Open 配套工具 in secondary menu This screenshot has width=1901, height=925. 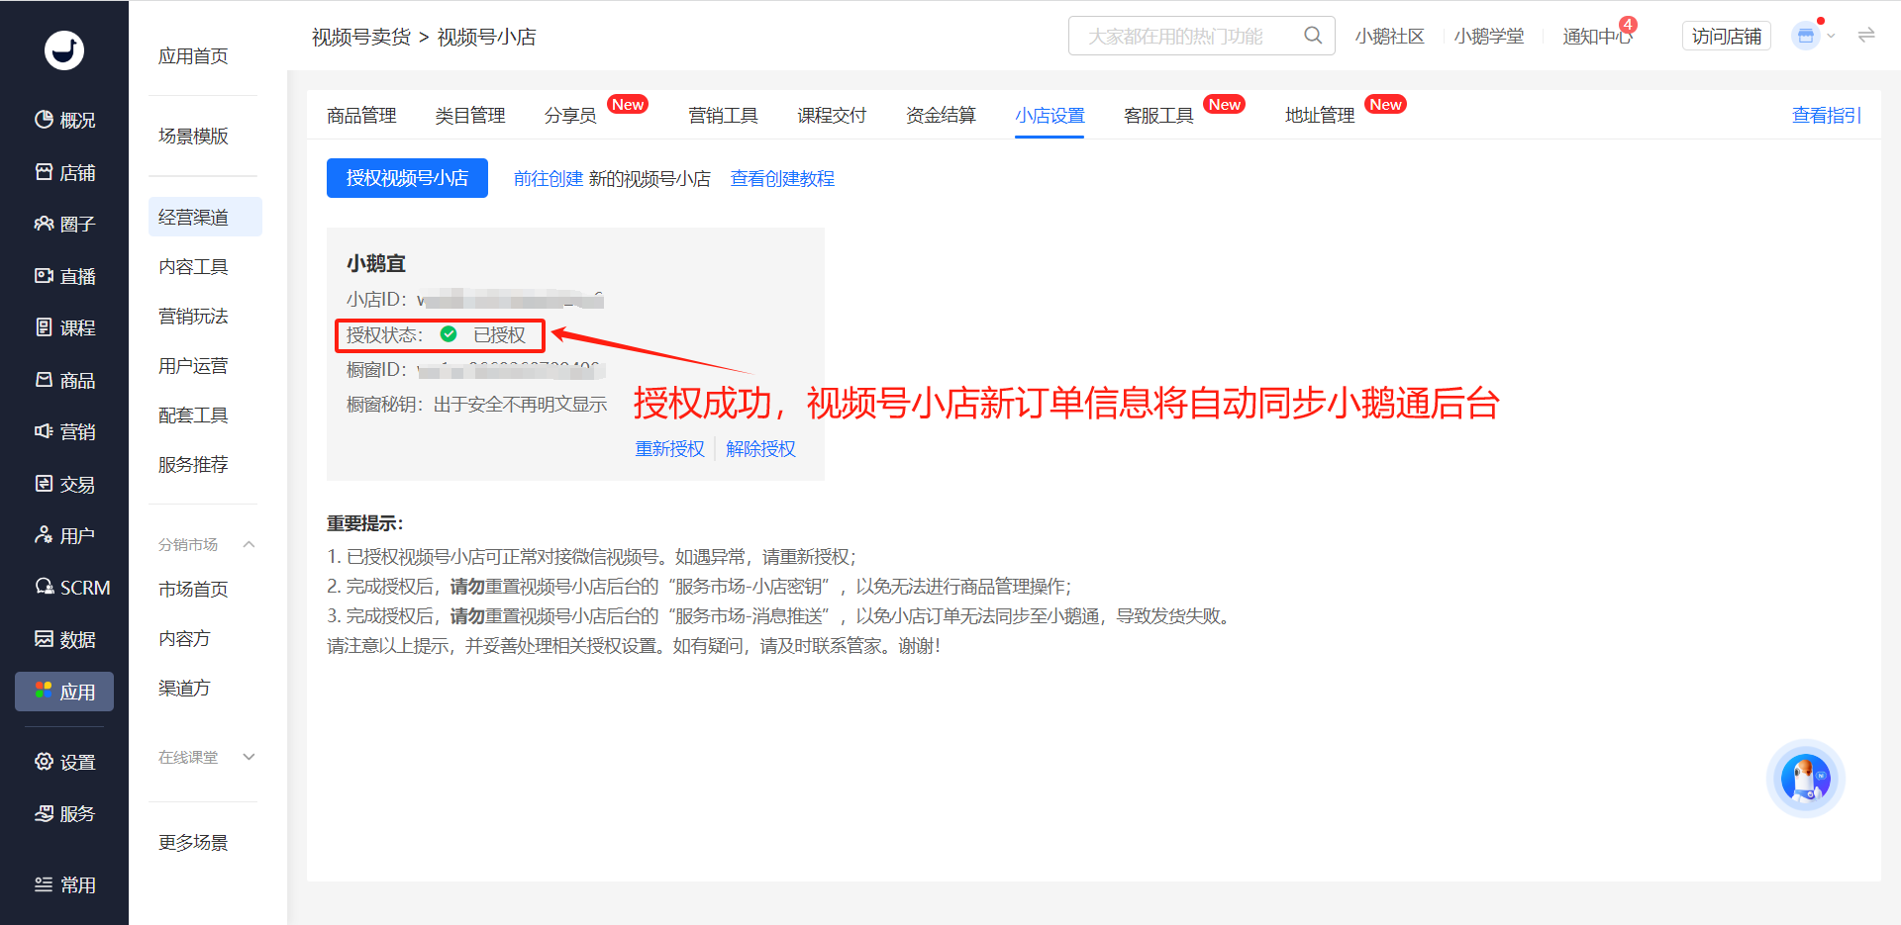193,415
